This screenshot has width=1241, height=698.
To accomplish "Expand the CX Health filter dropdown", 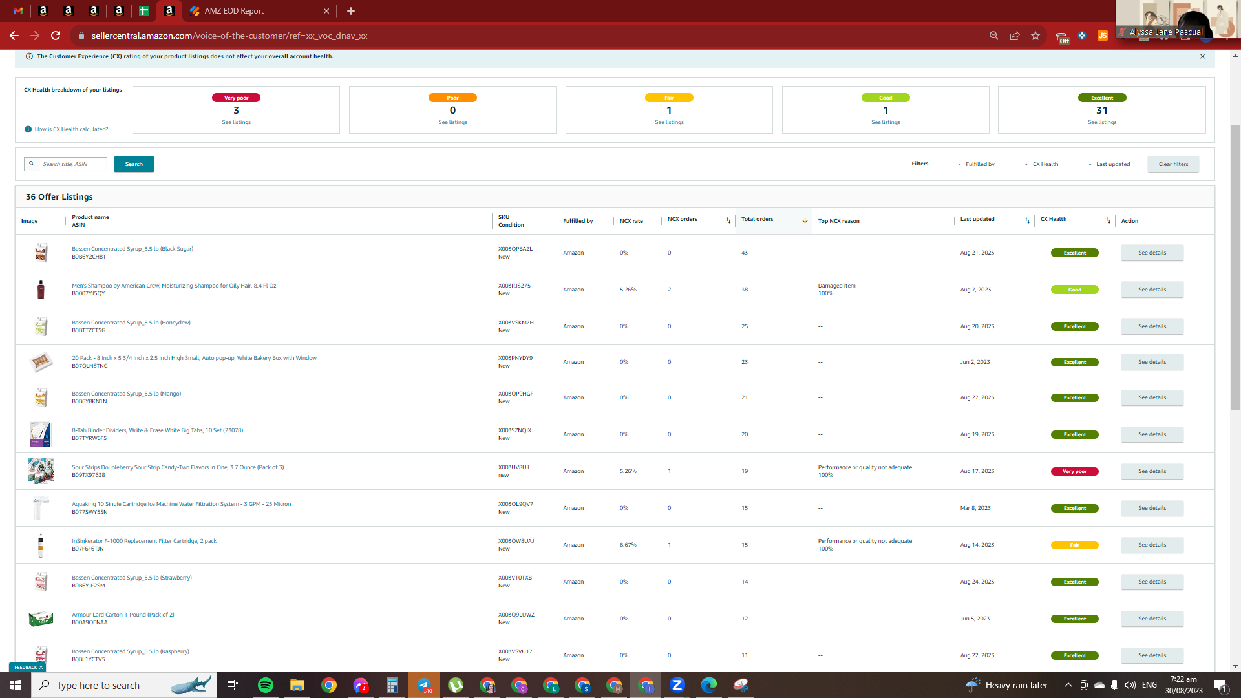I will tap(1041, 164).
